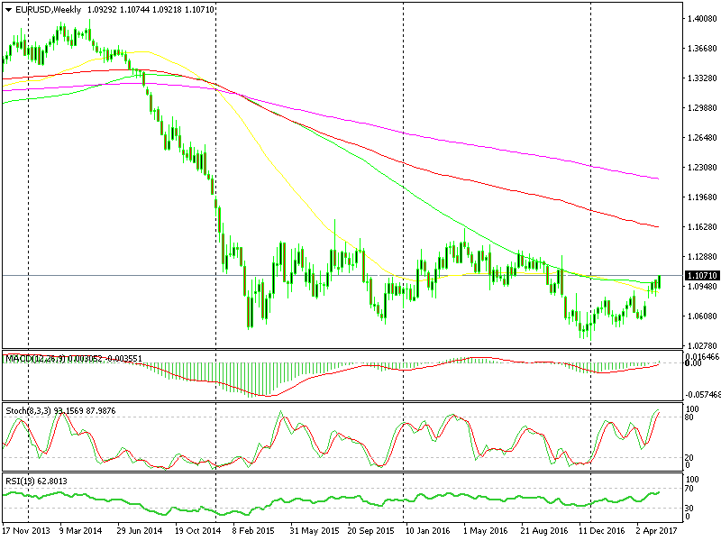Viewport: 721px width, 541px height.
Task: Click RSI level 70 on scale
Action: (x=689, y=489)
